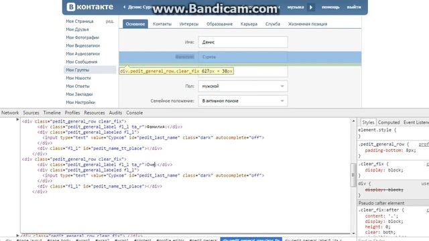Viewport: 429px width, 241px height.
Task: Click the height: 0 declaration
Action: [x=377, y=227]
